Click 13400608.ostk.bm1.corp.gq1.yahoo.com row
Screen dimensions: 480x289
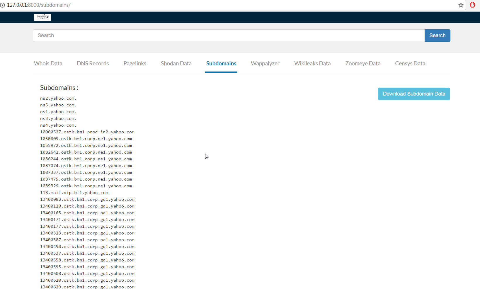pos(87,273)
